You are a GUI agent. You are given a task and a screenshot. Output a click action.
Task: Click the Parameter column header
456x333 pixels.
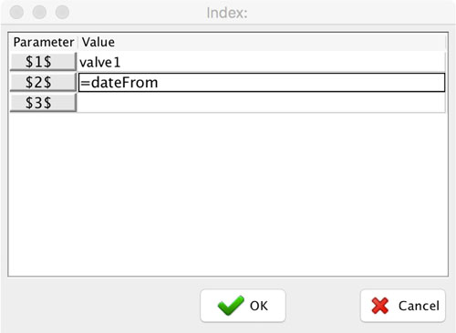(x=44, y=42)
